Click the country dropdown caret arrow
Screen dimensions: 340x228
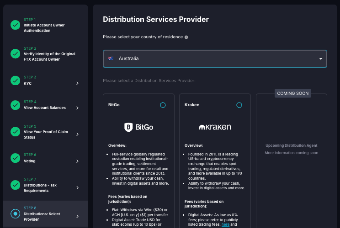tap(321, 59)
